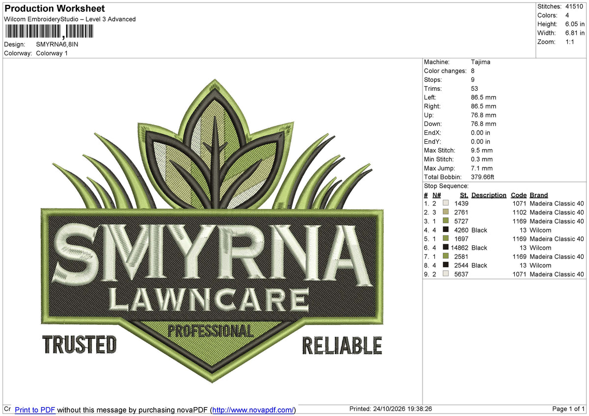
Task: Click the black swatch in stop row 6
Action: tap(446, 247)
